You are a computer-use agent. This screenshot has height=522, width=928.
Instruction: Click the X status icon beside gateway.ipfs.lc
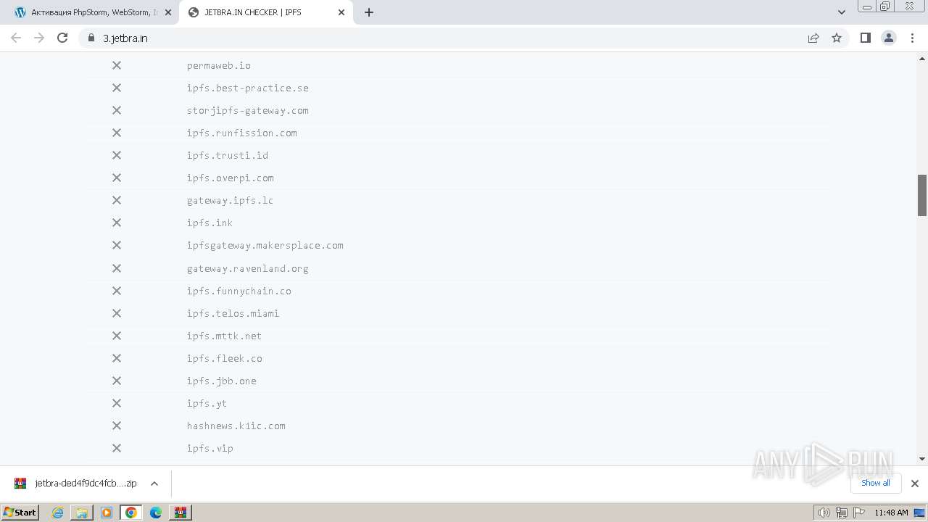(x=116, y=200)
